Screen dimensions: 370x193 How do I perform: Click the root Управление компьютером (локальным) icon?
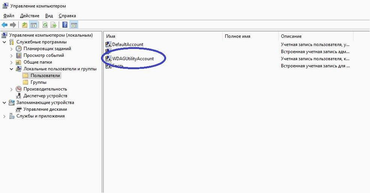(x=4, y=35)
